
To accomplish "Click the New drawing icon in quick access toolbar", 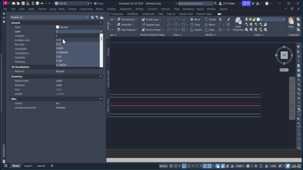I will (x=14, y=3).
